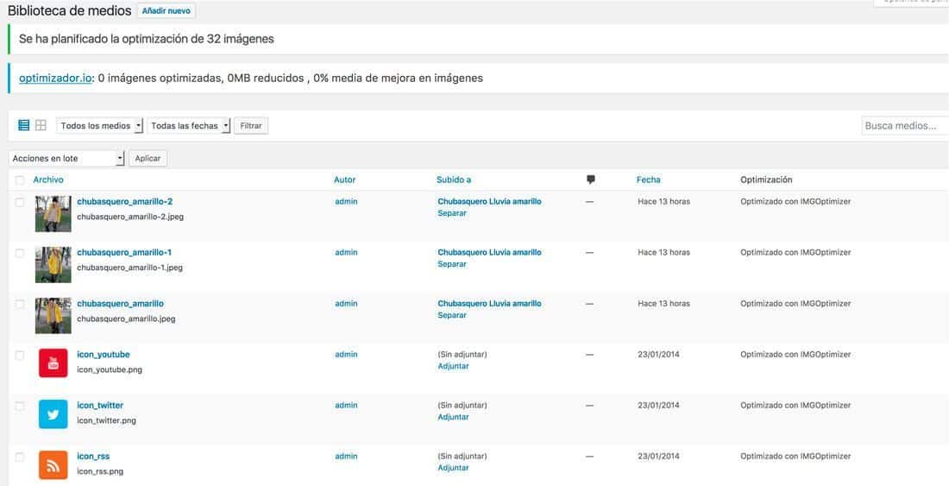Image resolution: width=949 pixels, height=486 pixels.
Task: Open chubasquero_amarillo-1 image thumbnail
Action: pyautogui.click(x=53, y=264)
